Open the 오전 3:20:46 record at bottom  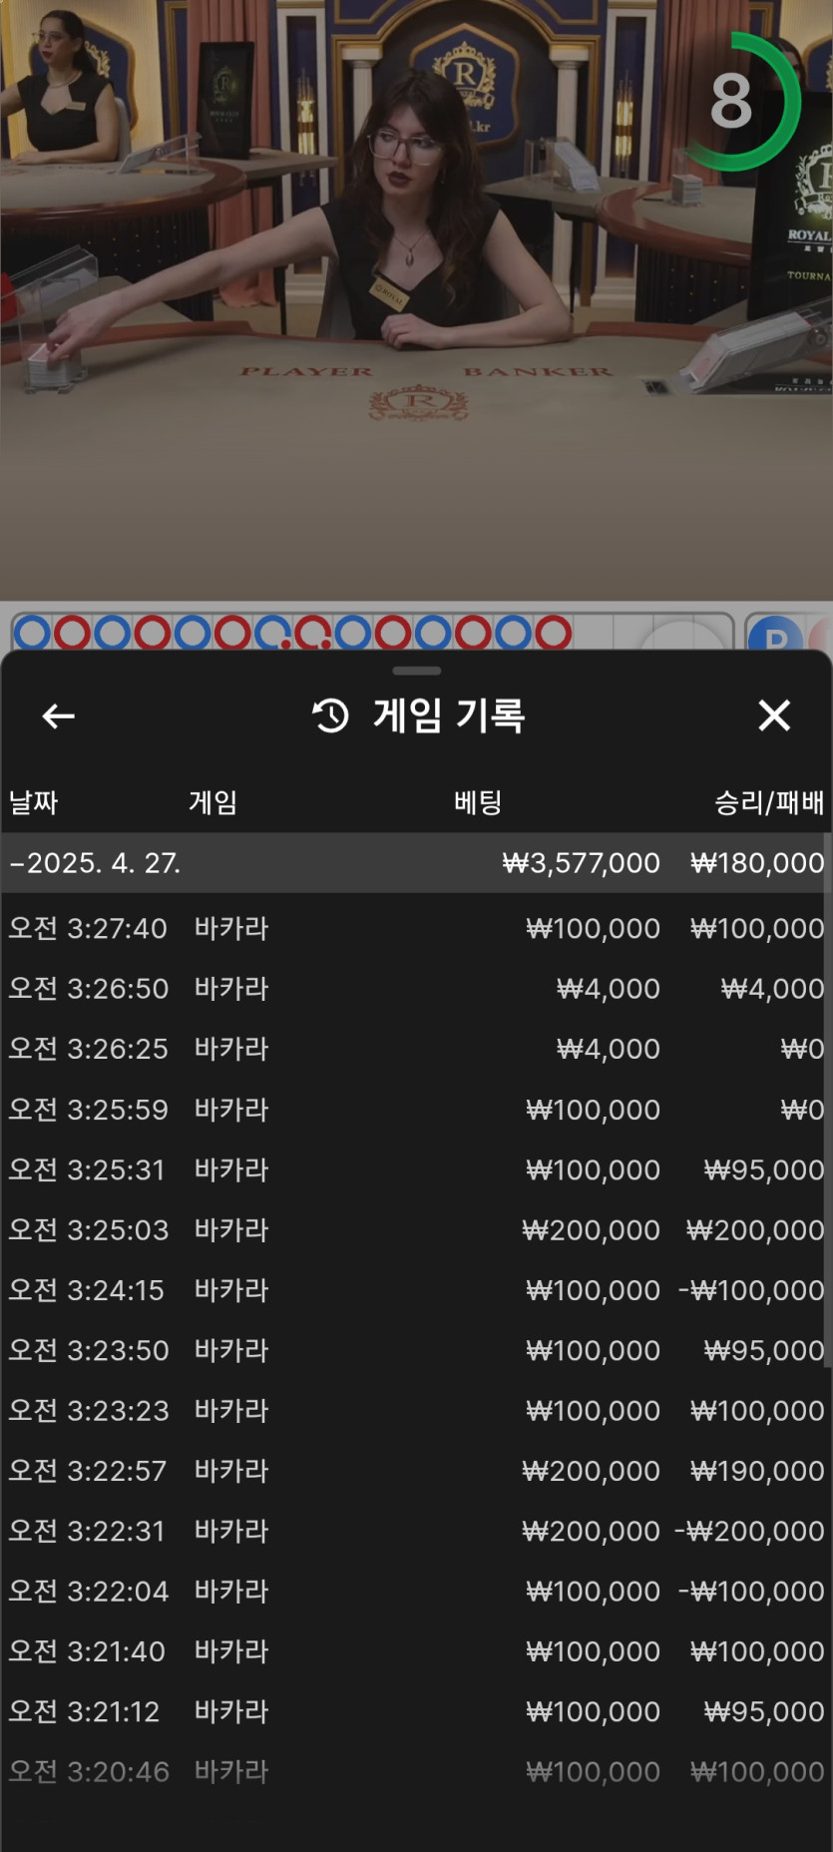pyautogui.click(x=416, y=1771)
